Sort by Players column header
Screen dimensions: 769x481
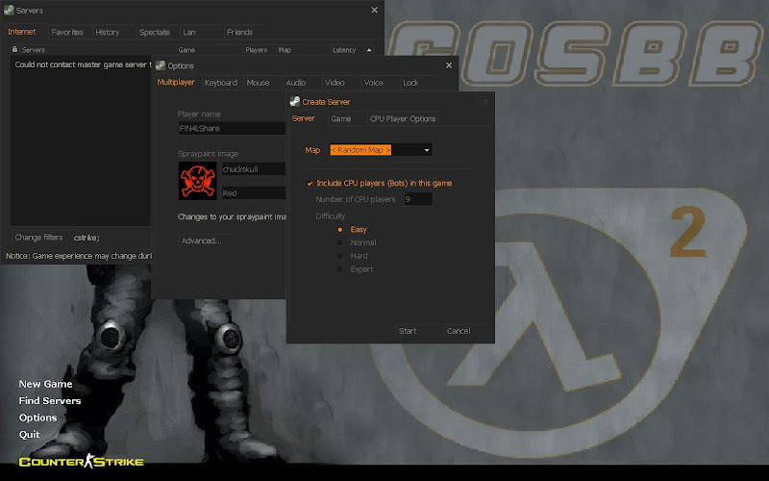click(256, 50)
